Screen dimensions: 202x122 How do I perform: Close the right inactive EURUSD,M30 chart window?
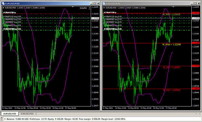tap(199, 3)
